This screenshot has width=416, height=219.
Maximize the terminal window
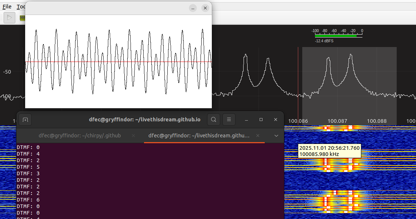pyautogui.click(x=261, y=120)
